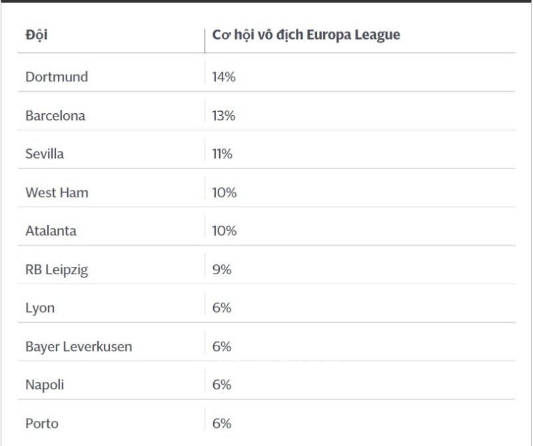Click on Sevilla in the table

(45, 154)
